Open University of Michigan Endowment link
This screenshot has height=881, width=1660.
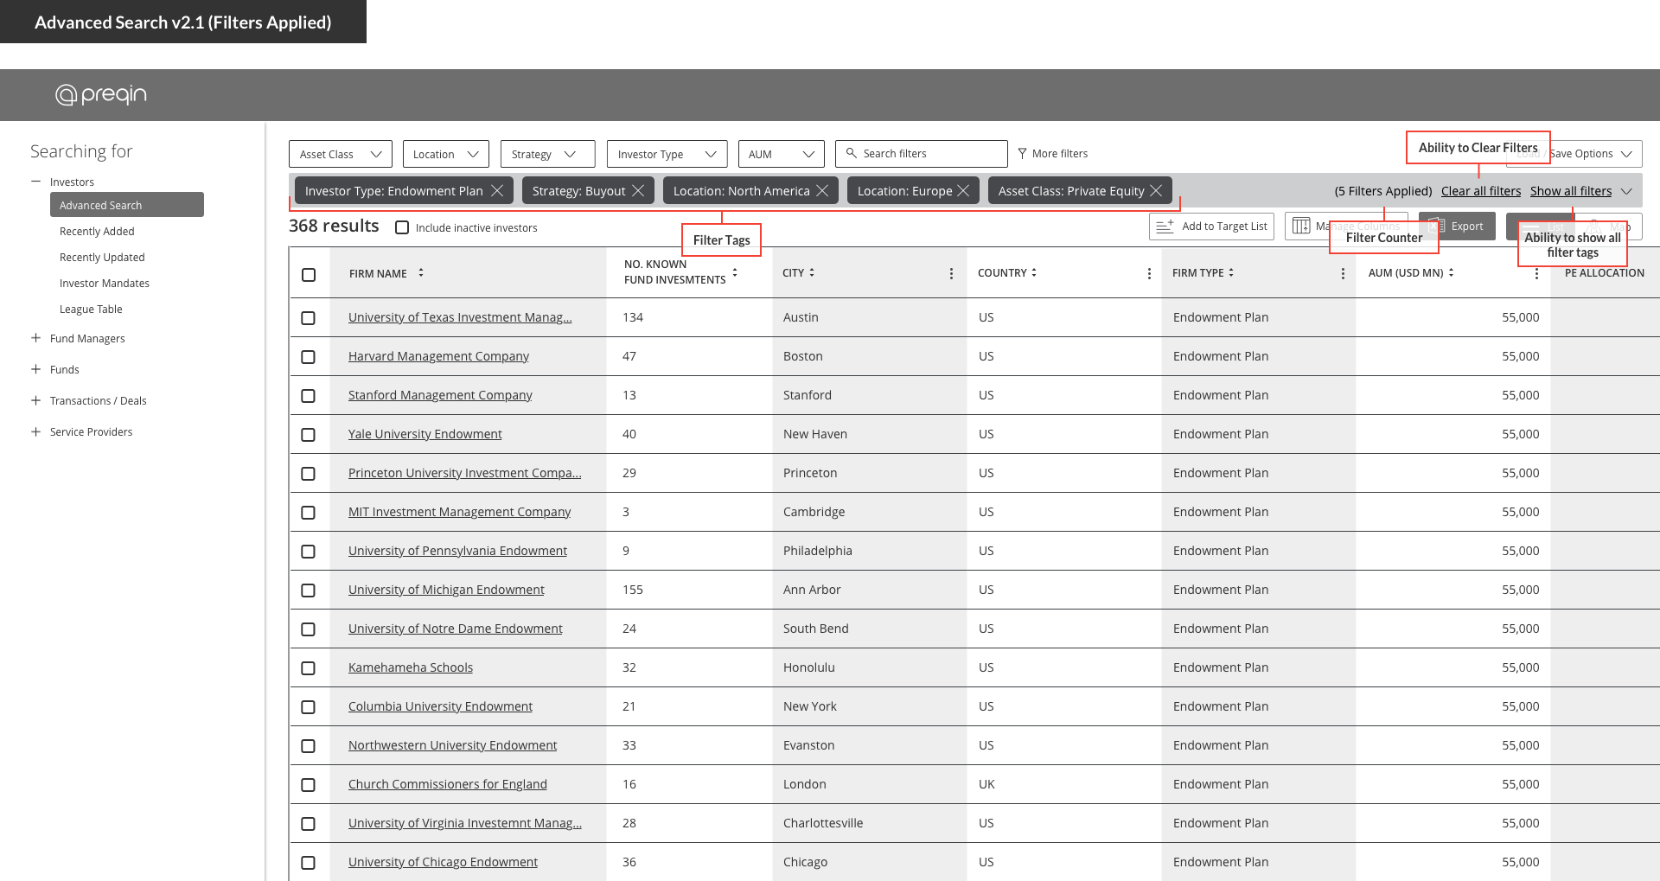pyautogui.click(x=446, y=590)
